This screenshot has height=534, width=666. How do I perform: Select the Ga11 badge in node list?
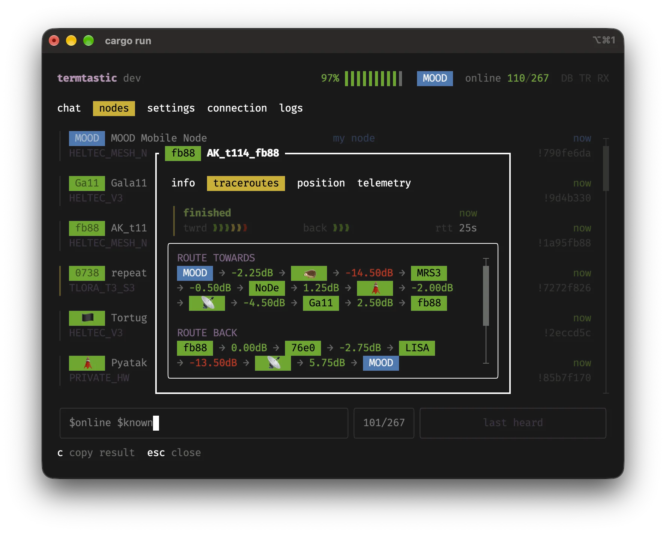[87, 183]
